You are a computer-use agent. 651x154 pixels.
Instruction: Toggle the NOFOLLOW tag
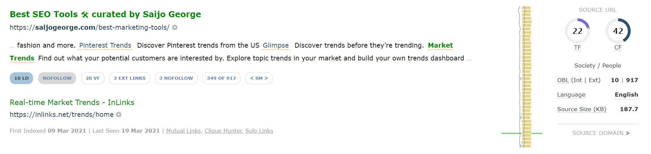point(57,78)
